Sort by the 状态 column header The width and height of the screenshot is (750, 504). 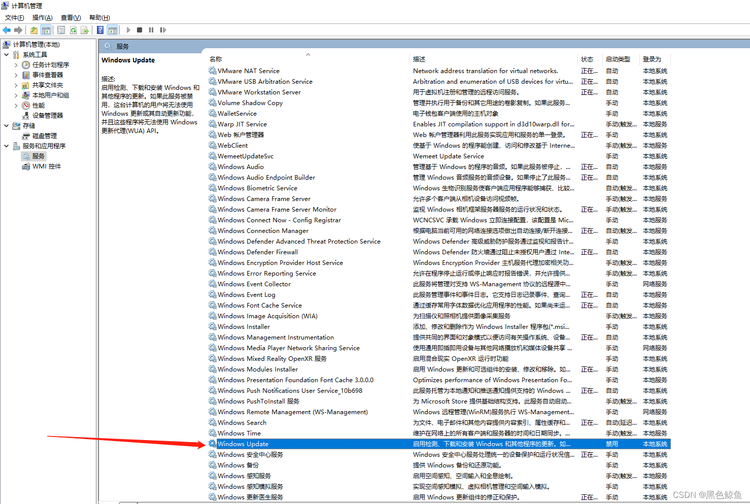(587, 59)
